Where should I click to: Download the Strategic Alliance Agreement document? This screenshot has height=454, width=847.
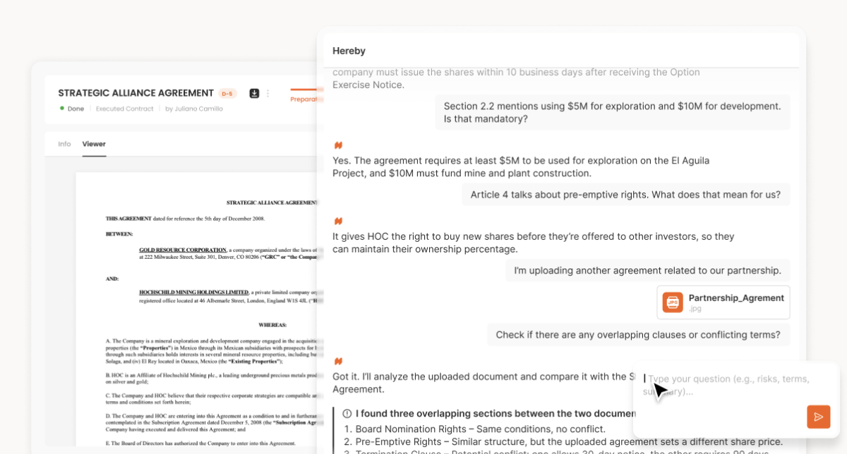(x=253, y=92)
